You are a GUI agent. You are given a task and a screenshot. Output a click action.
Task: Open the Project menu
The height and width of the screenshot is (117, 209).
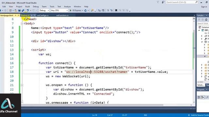[x=19, y=6]
